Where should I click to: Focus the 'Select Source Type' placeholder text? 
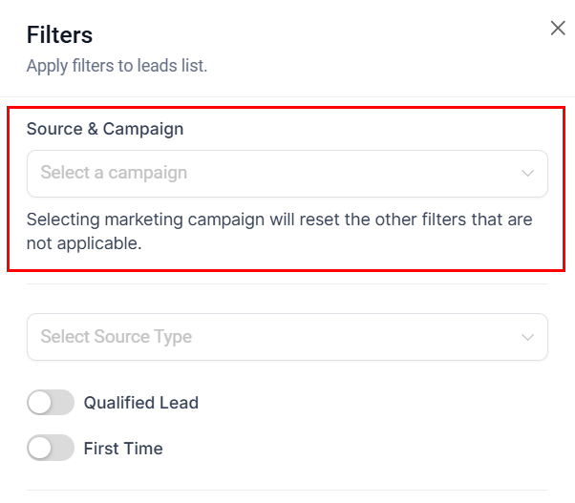pyautogui.click(x=116, y=337)
